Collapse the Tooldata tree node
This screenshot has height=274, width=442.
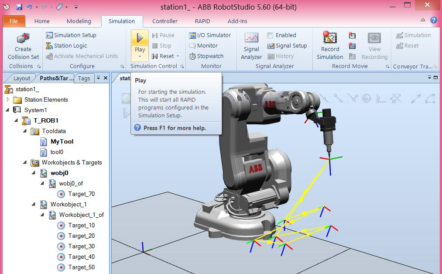pyautogui.click(x=25, y=131)
